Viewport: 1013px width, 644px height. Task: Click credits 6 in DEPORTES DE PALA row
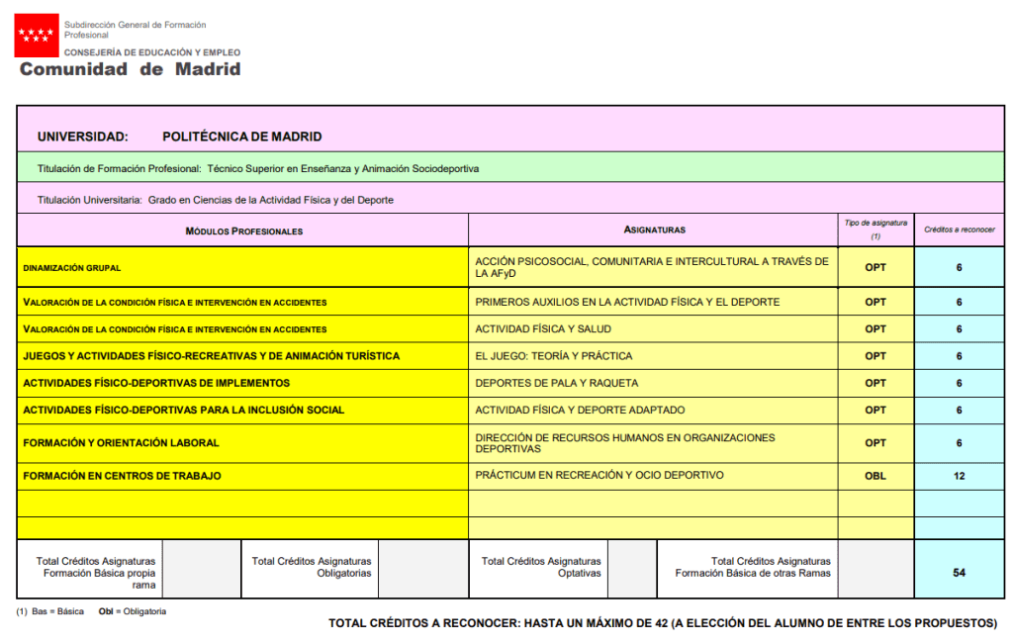tap(960, 383)
